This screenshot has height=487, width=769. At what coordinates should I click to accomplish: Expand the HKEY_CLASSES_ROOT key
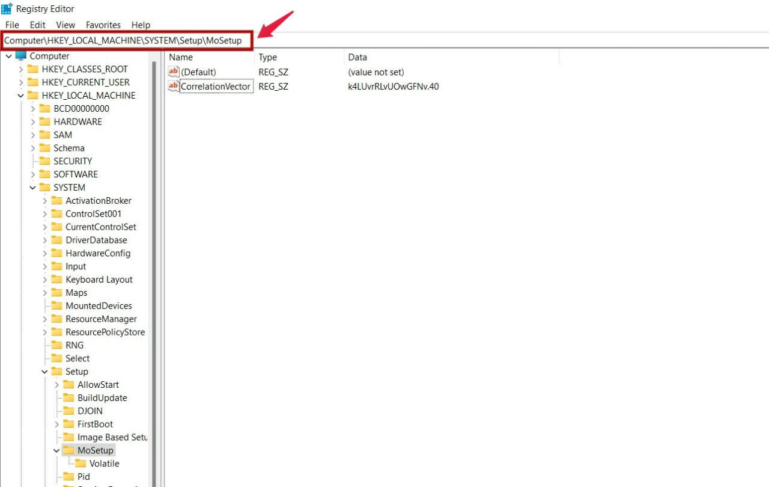click(20, 70)
